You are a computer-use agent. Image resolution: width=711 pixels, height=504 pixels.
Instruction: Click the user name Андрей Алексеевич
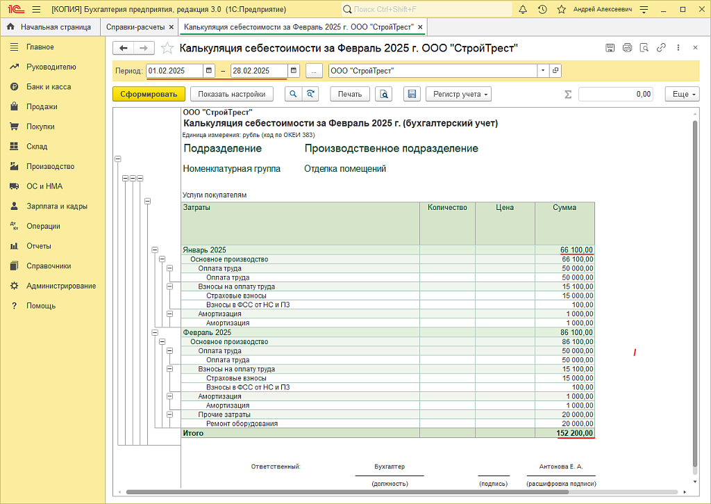point(603,9)
